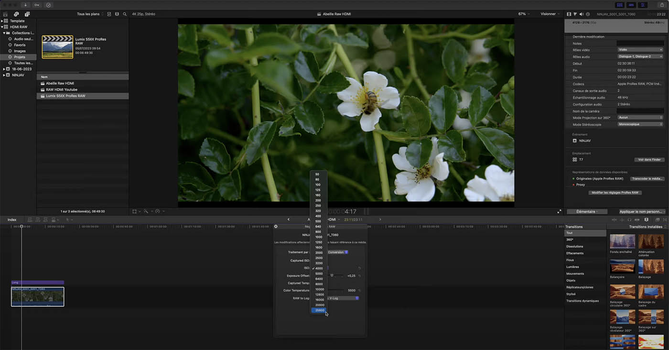669x350 pixels.
Task: Expand the Template library
Action: (2, 21)
